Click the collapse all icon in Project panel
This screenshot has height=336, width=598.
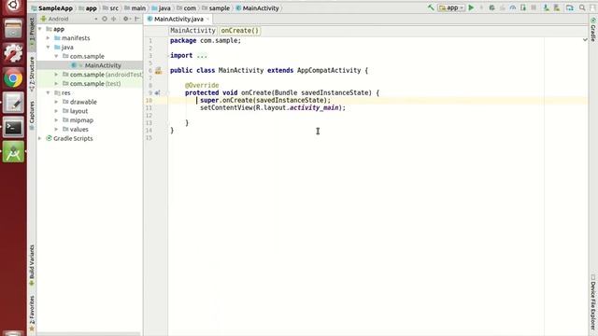(114, 19)
